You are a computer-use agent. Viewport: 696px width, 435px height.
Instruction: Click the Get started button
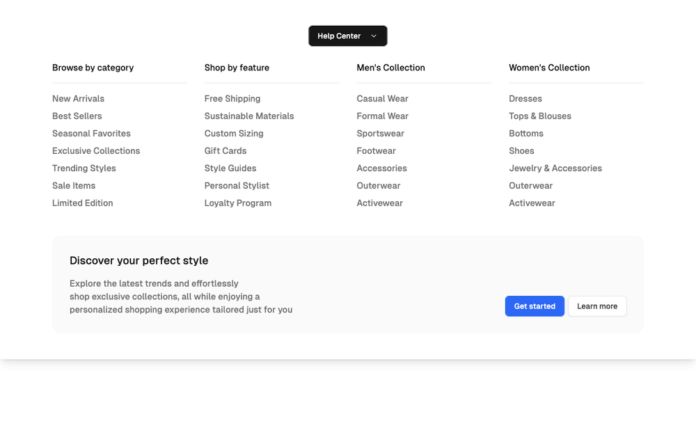click(x=535, y=306)
